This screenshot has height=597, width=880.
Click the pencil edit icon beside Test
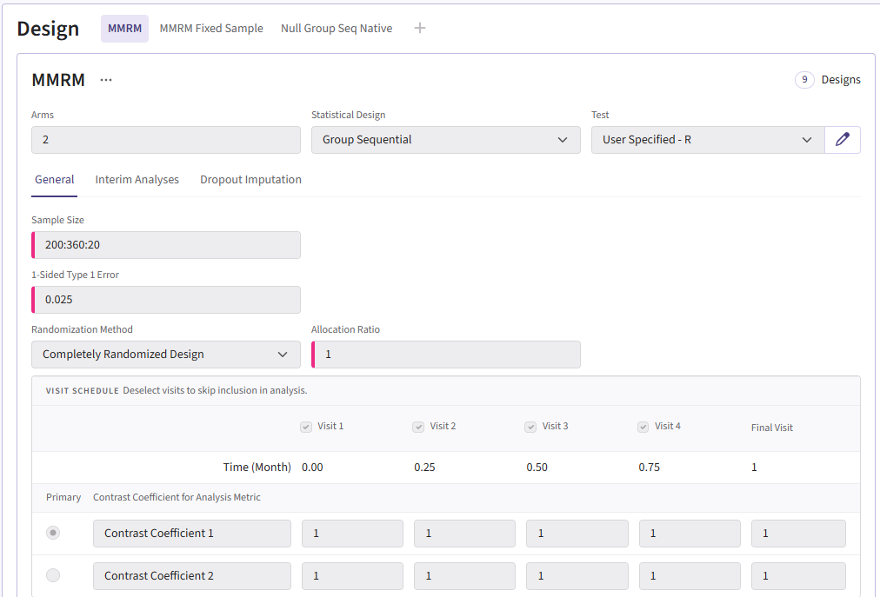tap(842, 140)
